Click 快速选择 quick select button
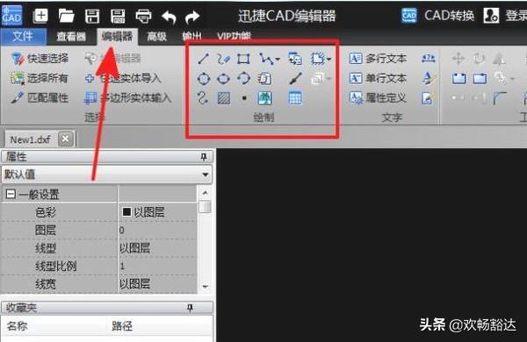 pyautogui.click(x=40, y=59)
